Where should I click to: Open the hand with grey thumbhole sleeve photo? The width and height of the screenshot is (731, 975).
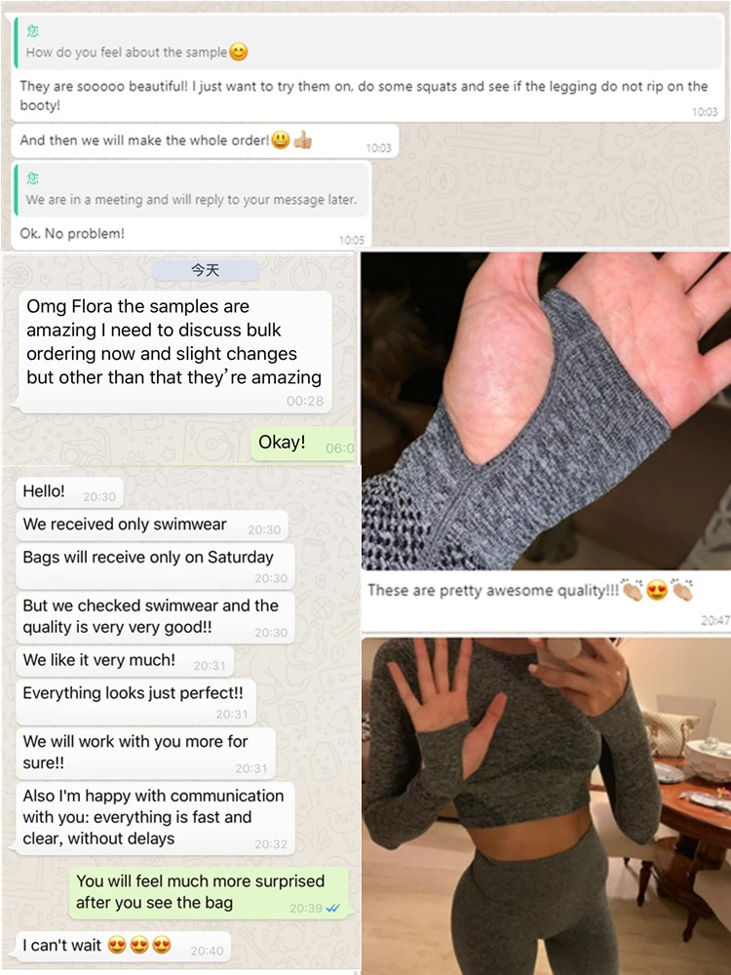[x=547, y=410]
